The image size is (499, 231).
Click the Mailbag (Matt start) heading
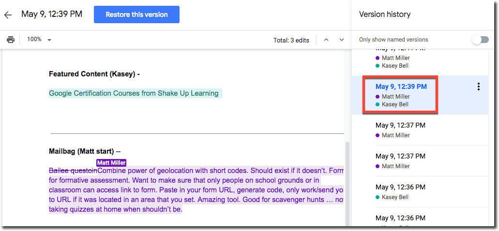(x=85, y=151)
